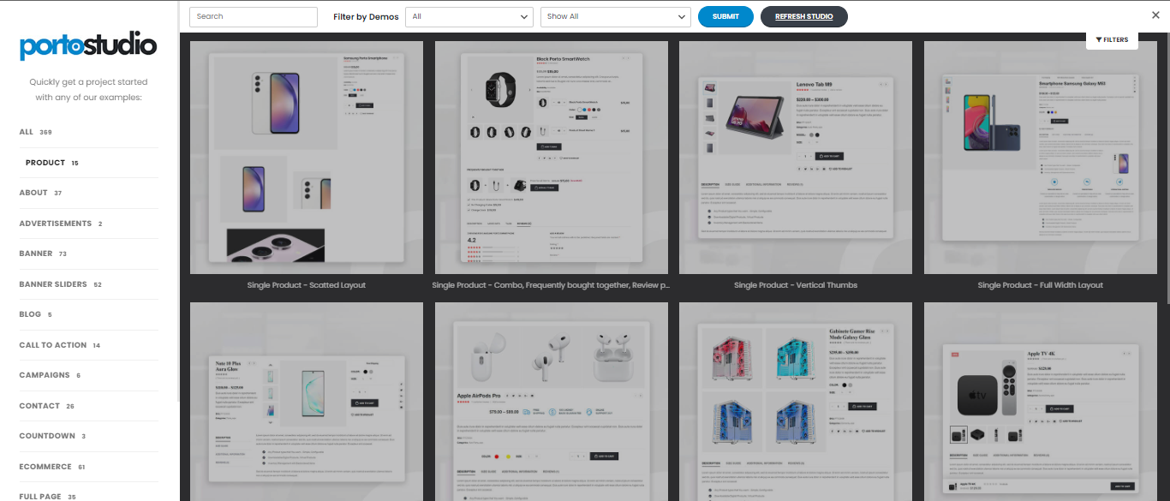Open Single Product Scatted Layout thumbnail
The height and width of the screenshot is (501, 1170).
pyautogui.click(x=307, y=158)
